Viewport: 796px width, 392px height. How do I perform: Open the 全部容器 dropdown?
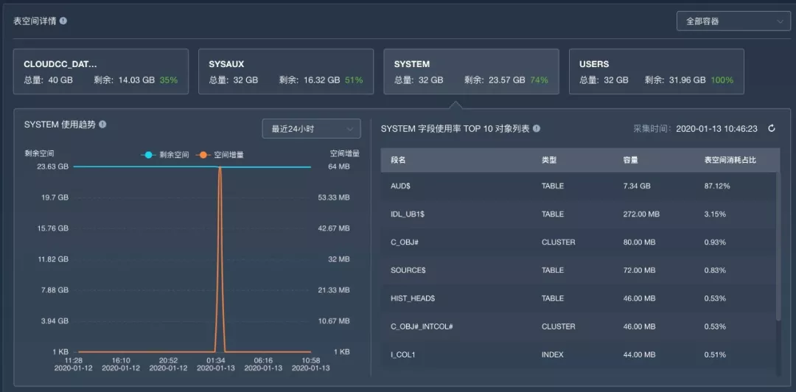click(x=733, y=21)
